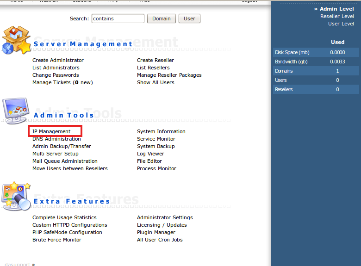Image resolution: width=361 pixels, height=266 pixels.
Task: Open Licensing / Updates page
Action: (162, 225)
